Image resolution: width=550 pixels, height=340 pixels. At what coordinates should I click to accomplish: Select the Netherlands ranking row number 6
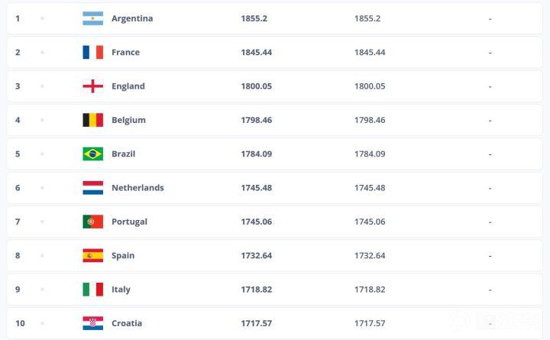(18, 187)
